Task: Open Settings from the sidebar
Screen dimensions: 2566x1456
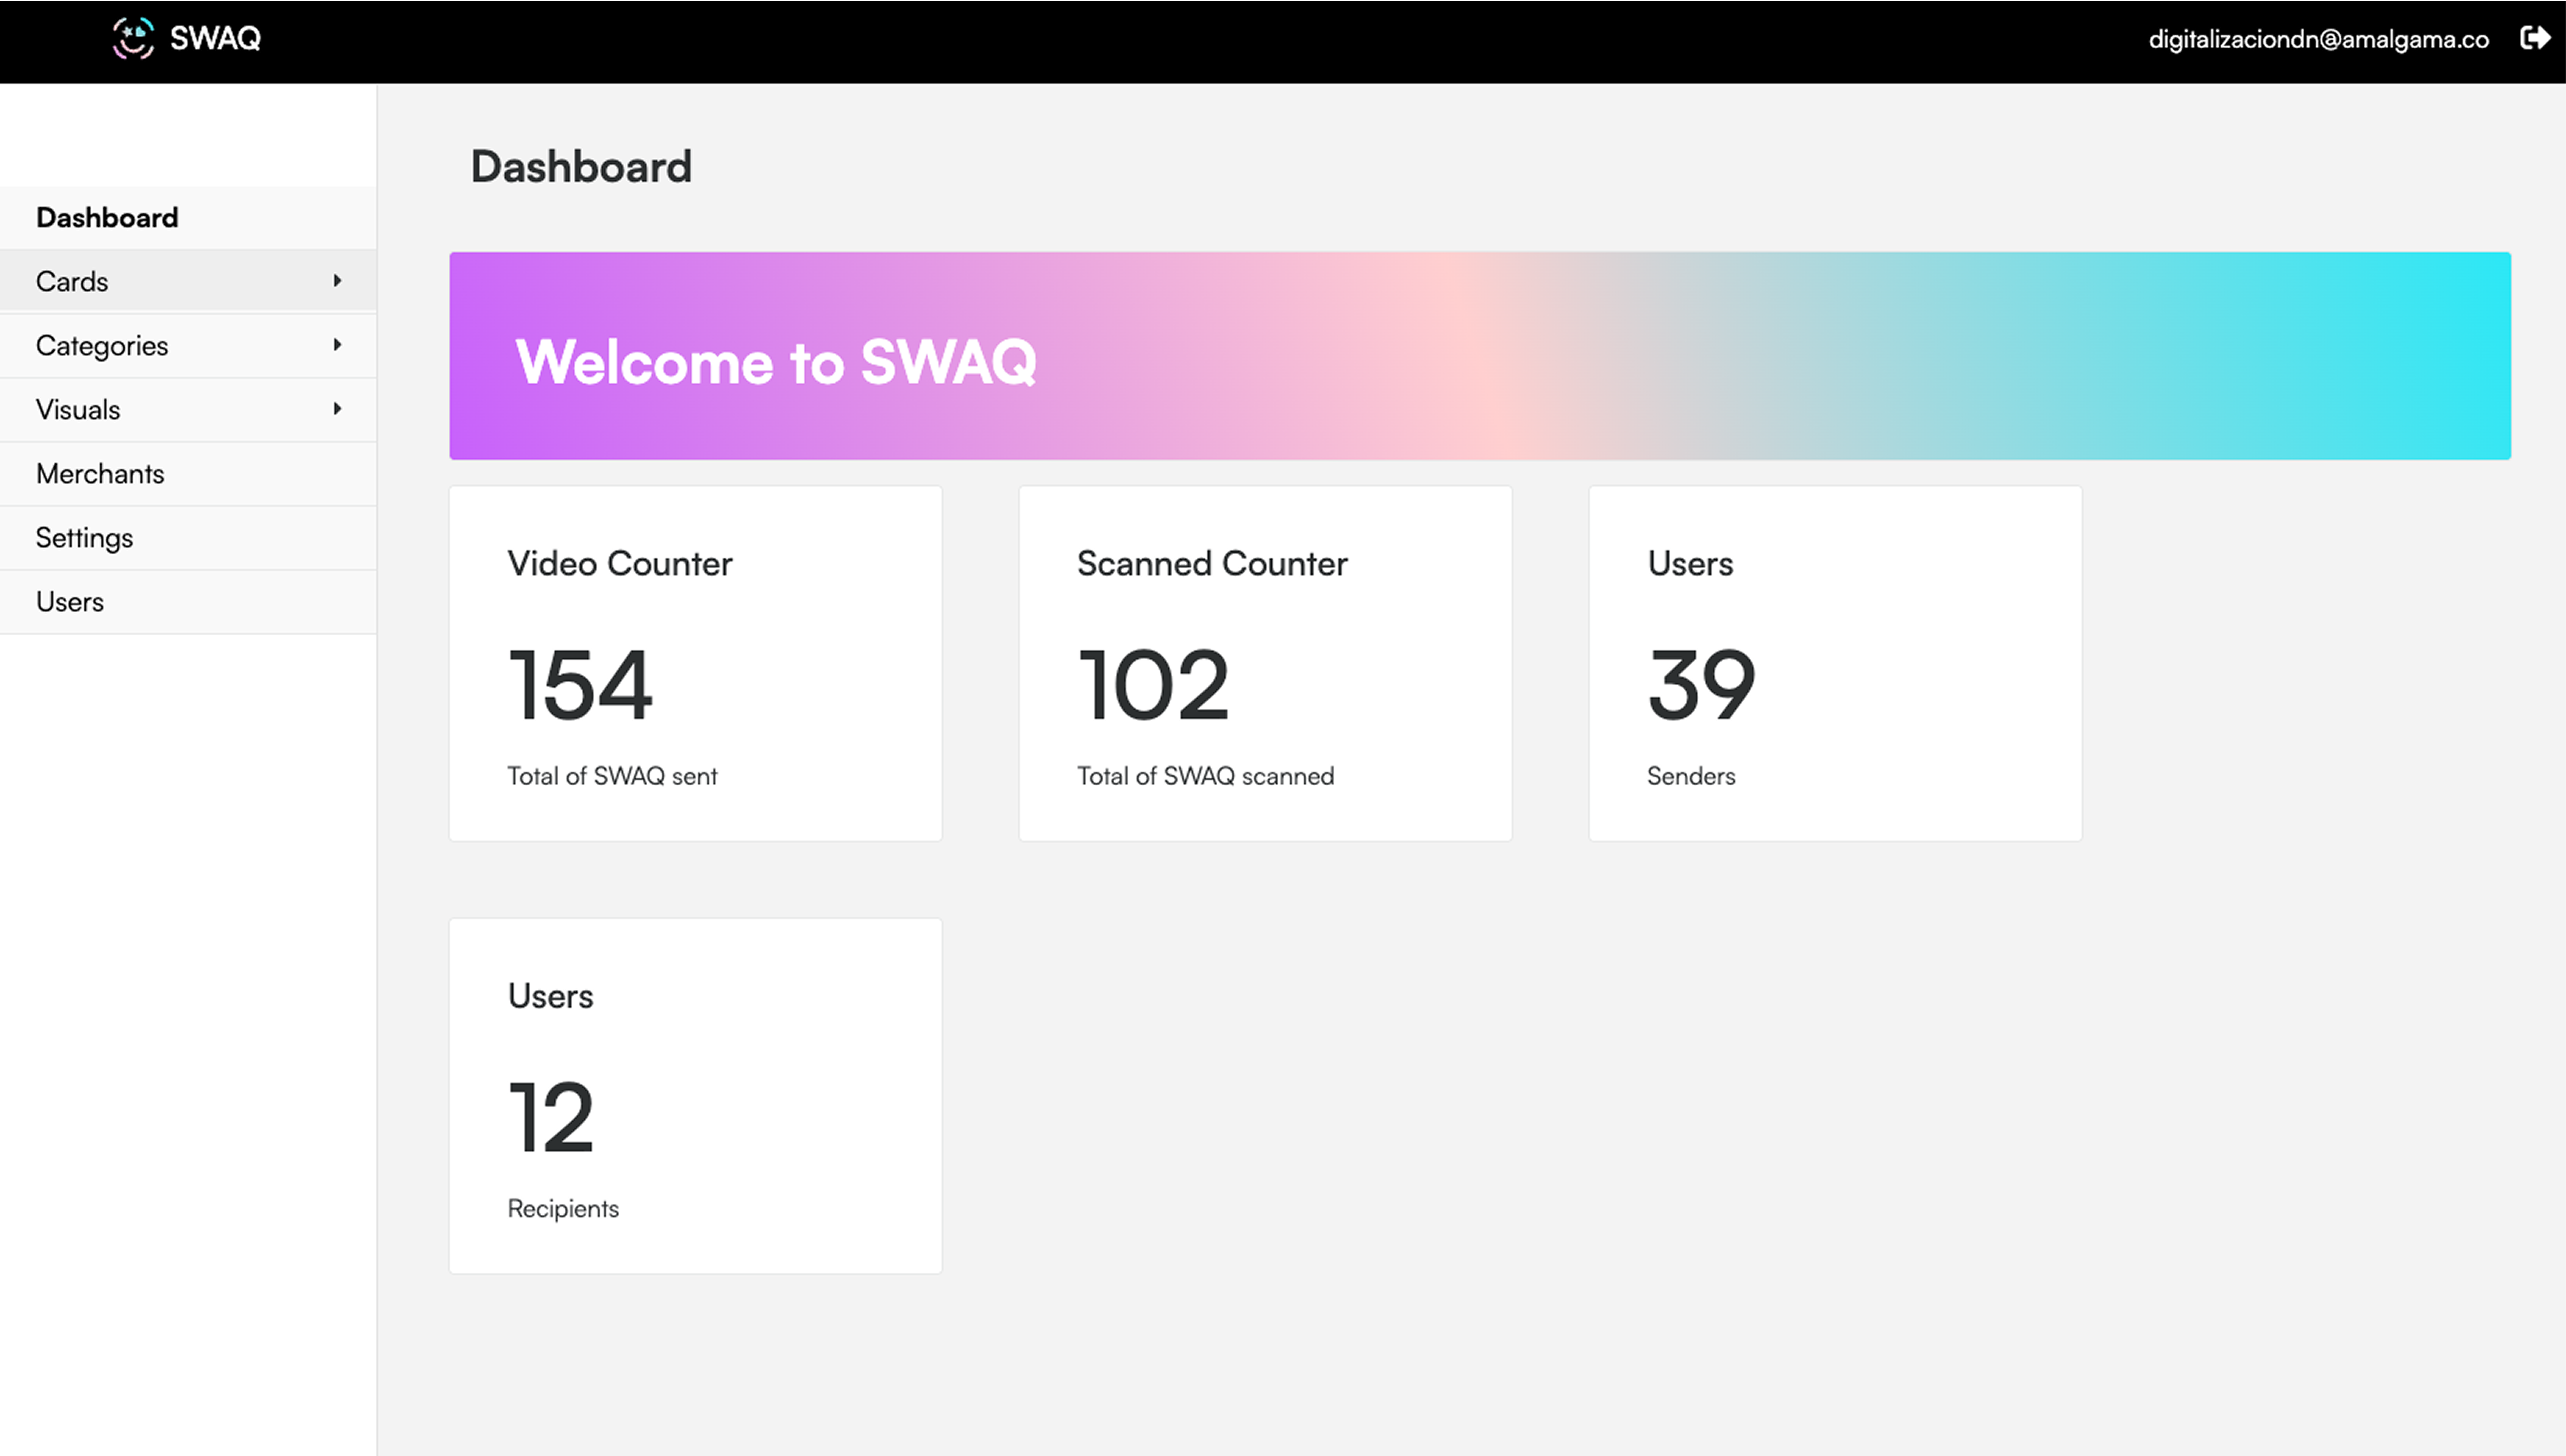Action: tap(84, 537)
